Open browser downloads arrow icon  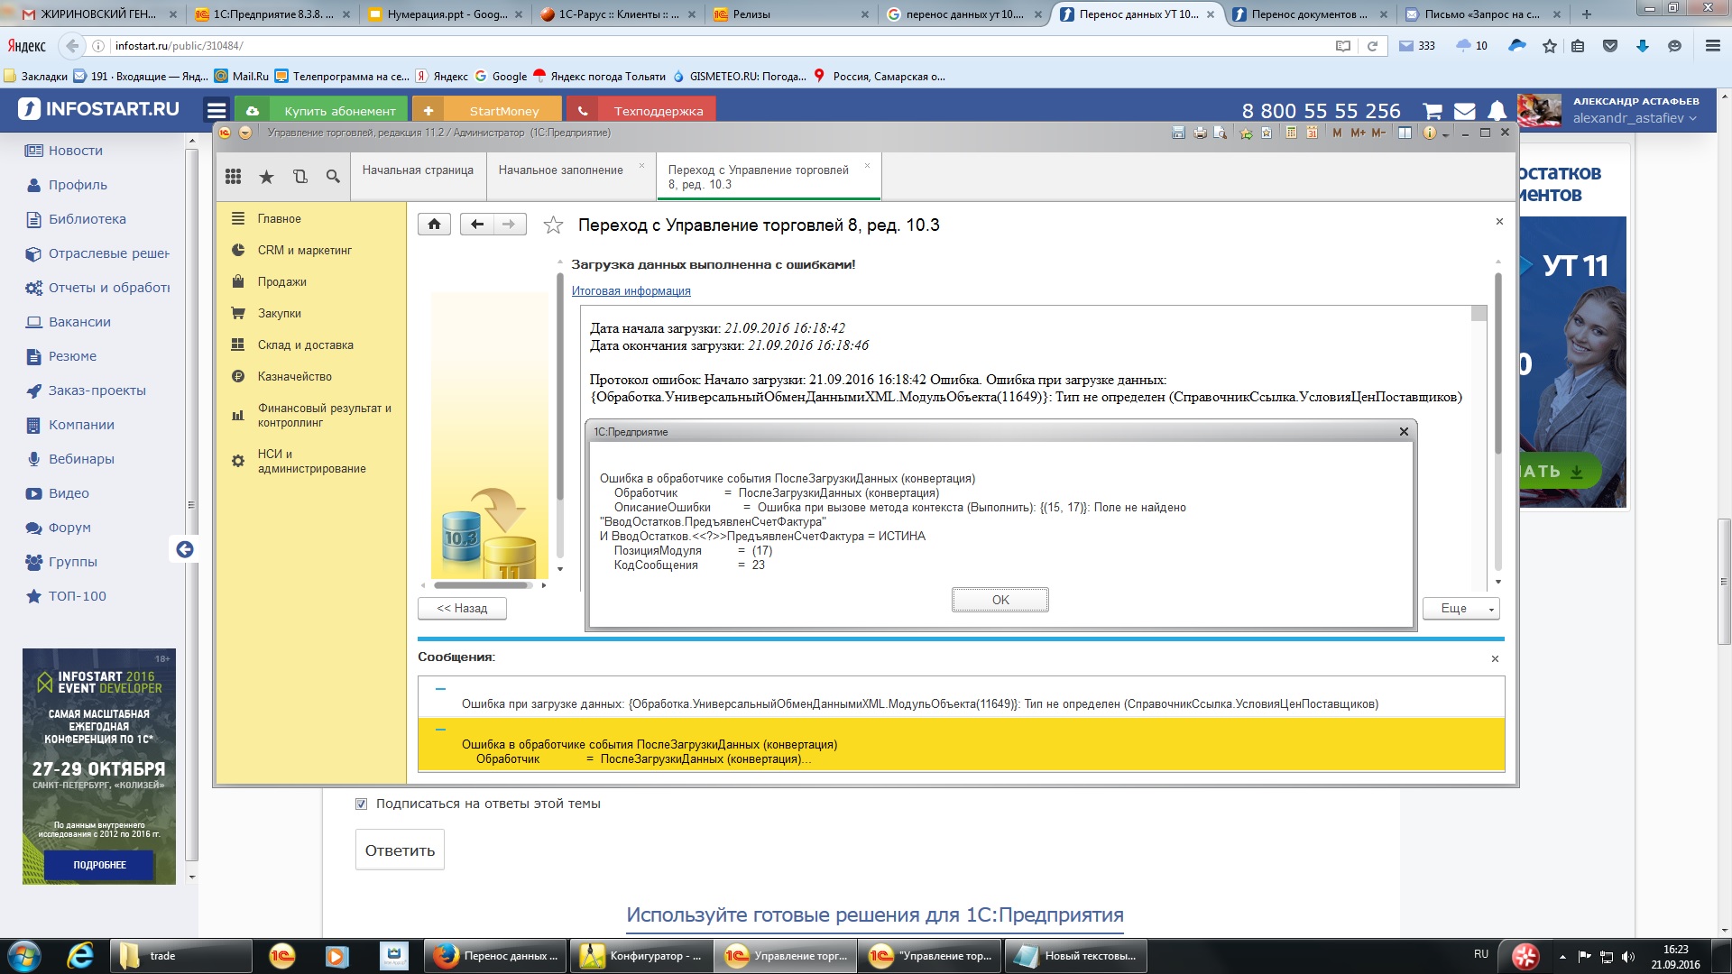point(1643,46)
